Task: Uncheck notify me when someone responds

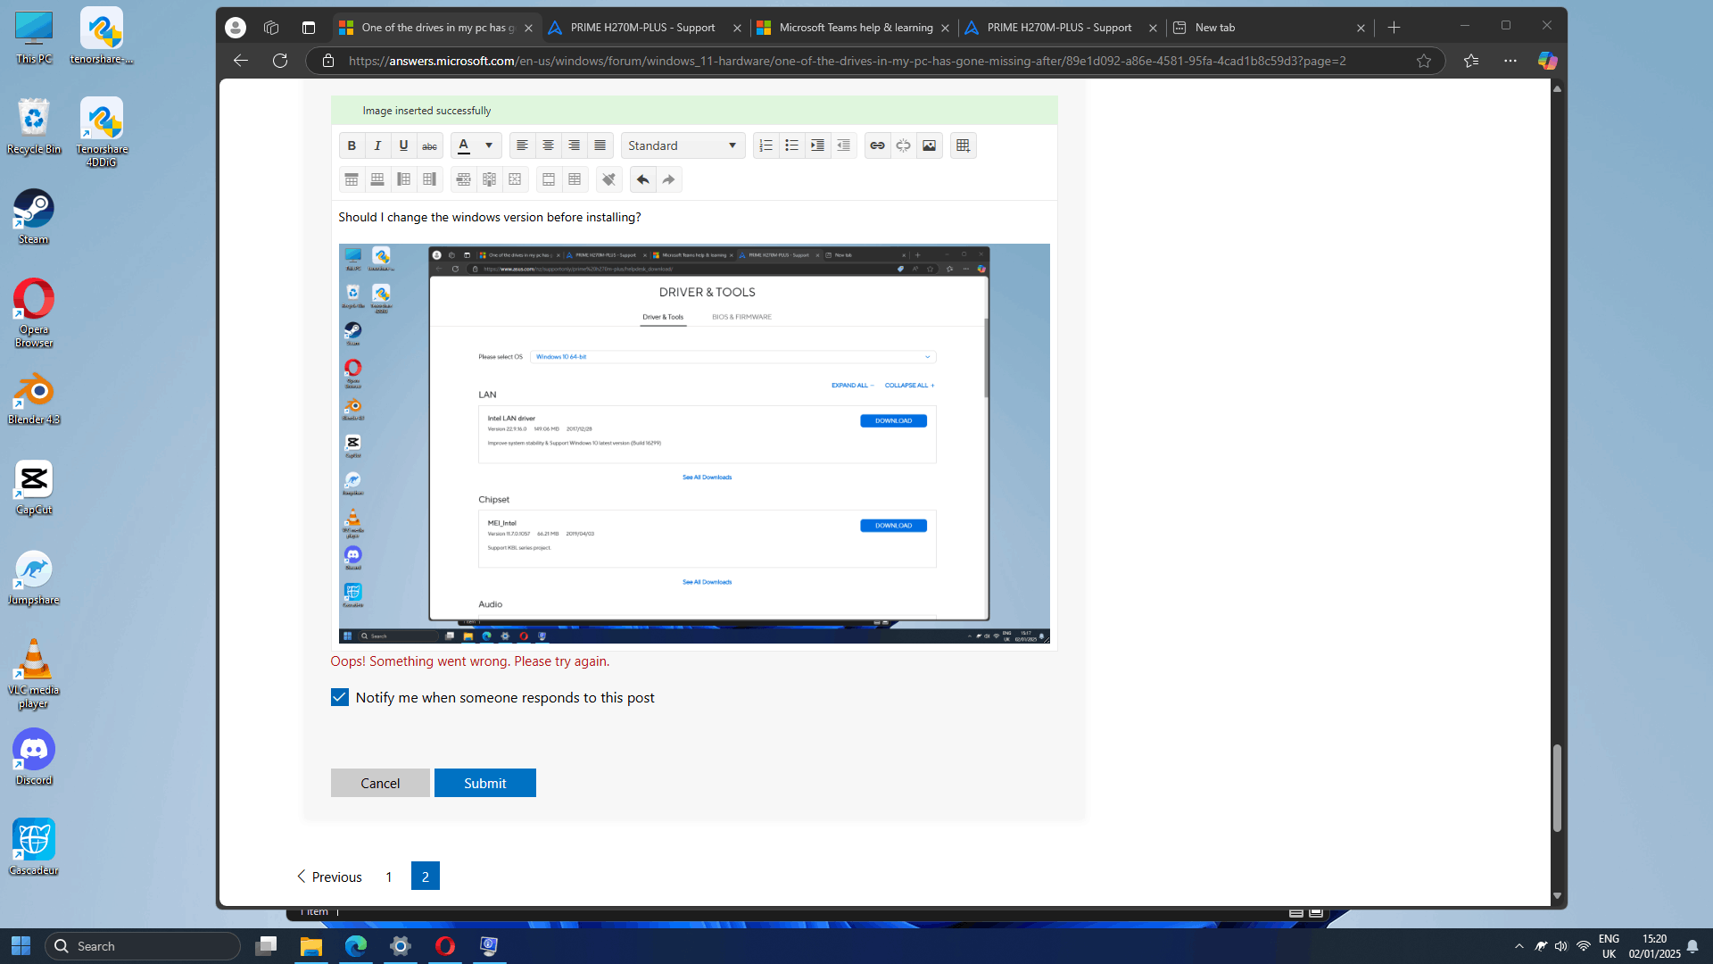Action: point(339,697)
